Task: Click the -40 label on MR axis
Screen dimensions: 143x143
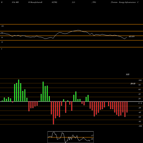Action: click(140, 112)
